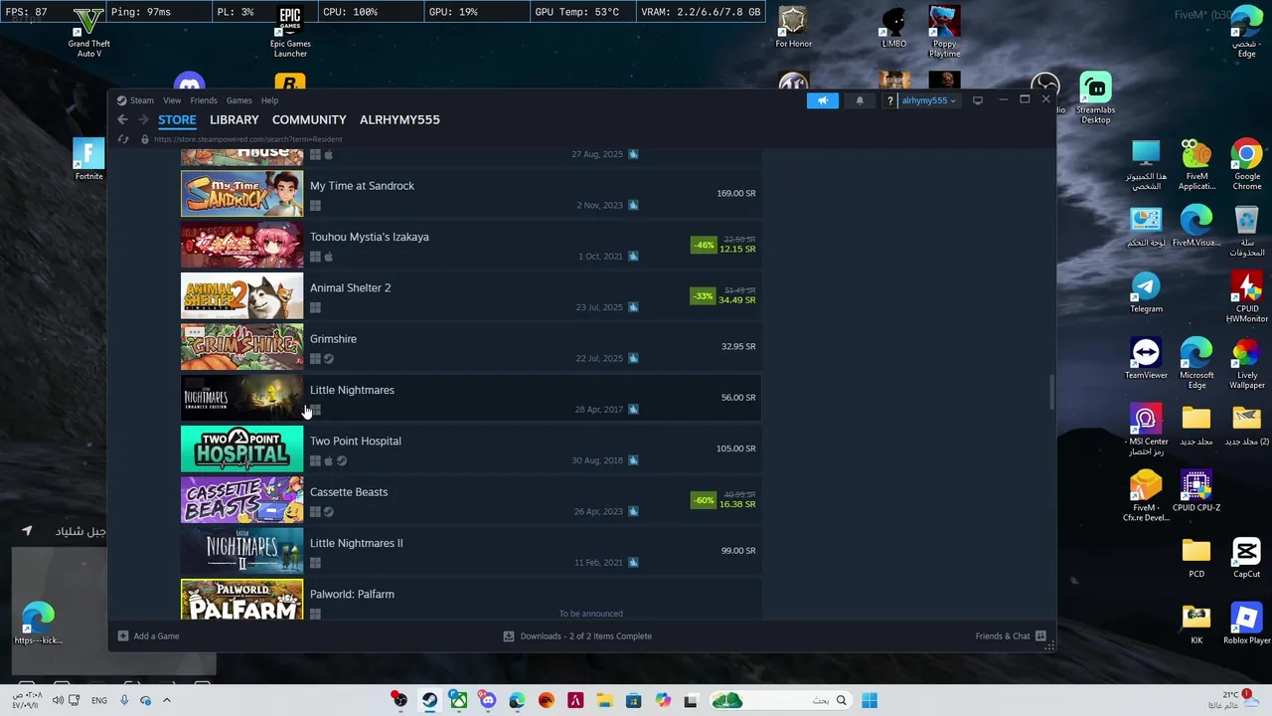1272x716 pixels.
Task: Go back with the Steam back arrow
Action: (x=122, y=119)
